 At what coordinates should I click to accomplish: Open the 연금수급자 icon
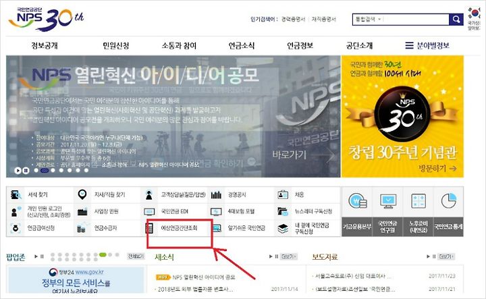click(x=82, y=228)
